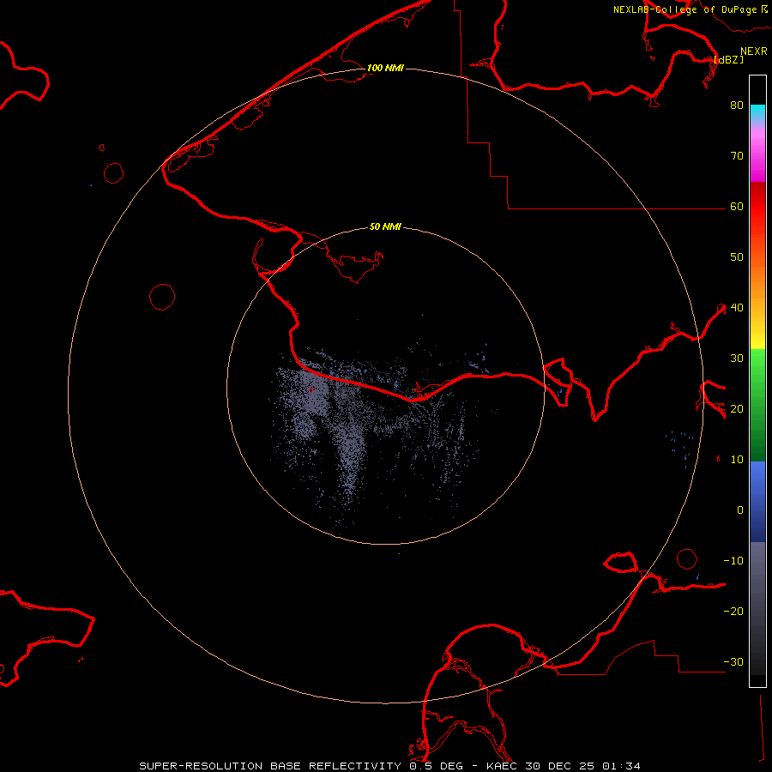Click the 100 NMI range ring label
This screenshot has width=772, height=772.
(x=385, y=68)
